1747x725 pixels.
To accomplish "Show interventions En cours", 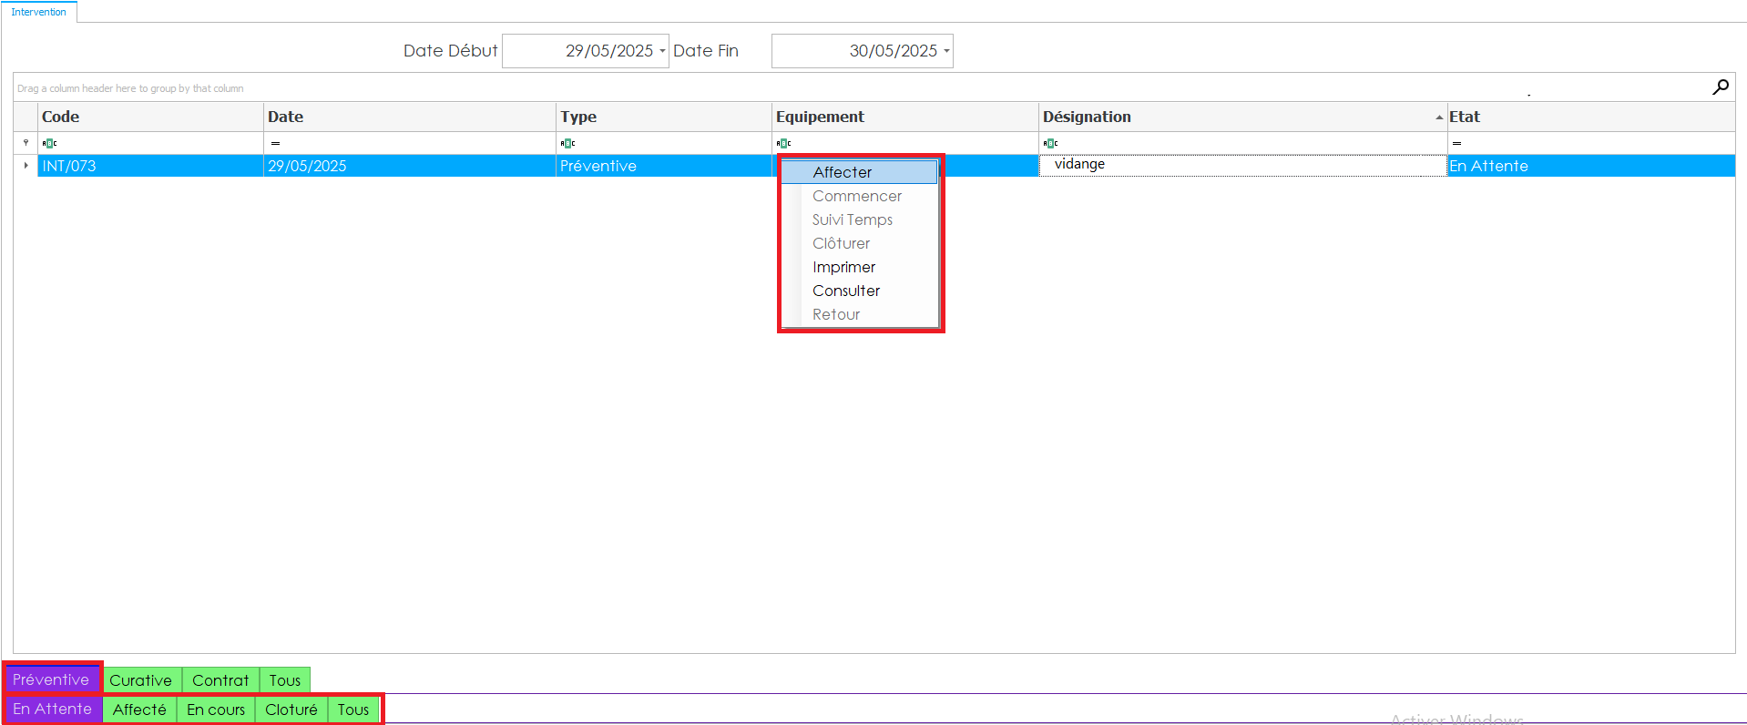I will 216,710.
